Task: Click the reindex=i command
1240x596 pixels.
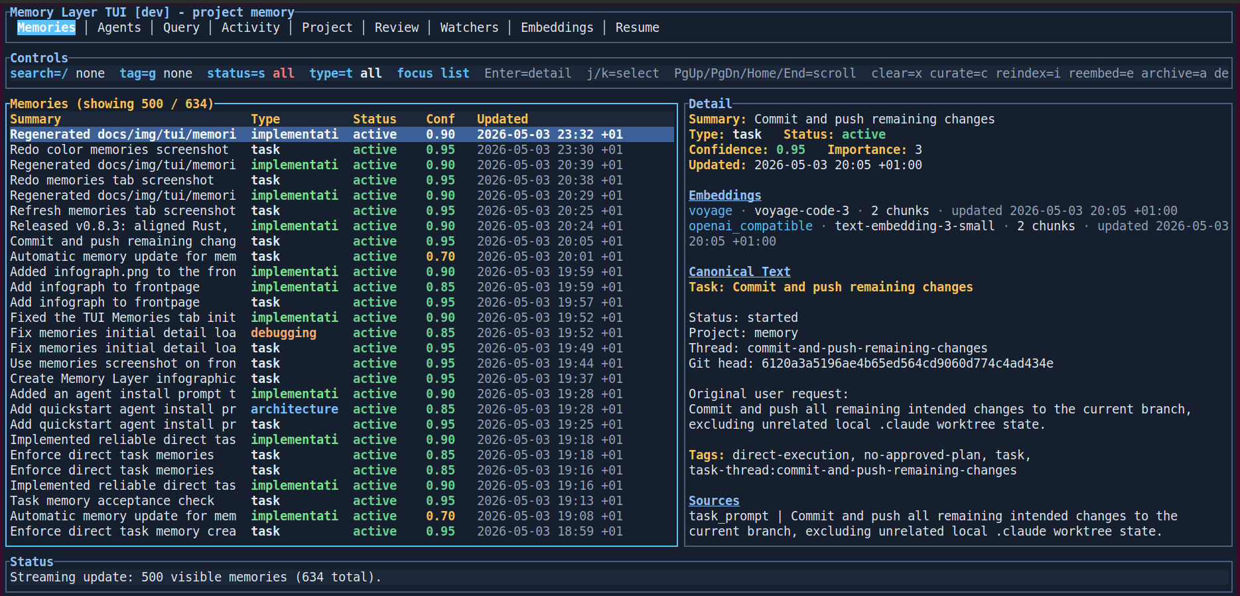Action: [x=1028, y=73]
